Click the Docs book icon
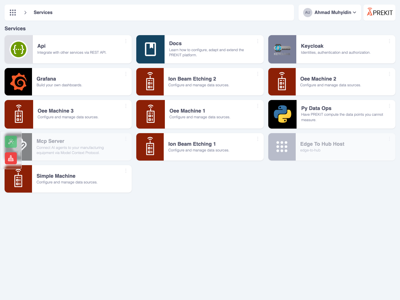The width and height of the screenshot is (400, 300). [x=151, y=49]
